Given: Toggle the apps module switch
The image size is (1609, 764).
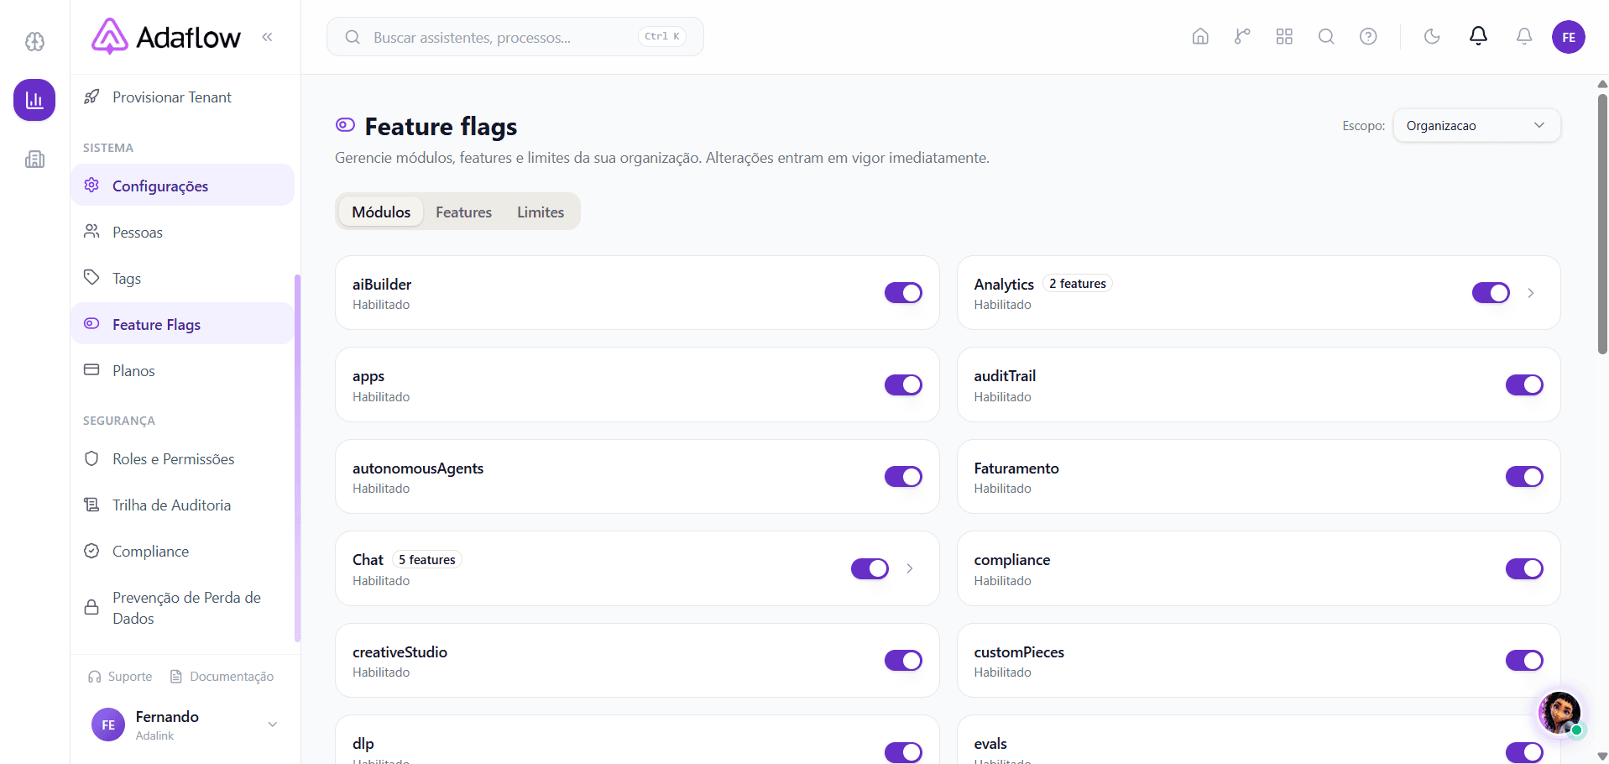Looking at the screenshot, I should pos(903,385).
